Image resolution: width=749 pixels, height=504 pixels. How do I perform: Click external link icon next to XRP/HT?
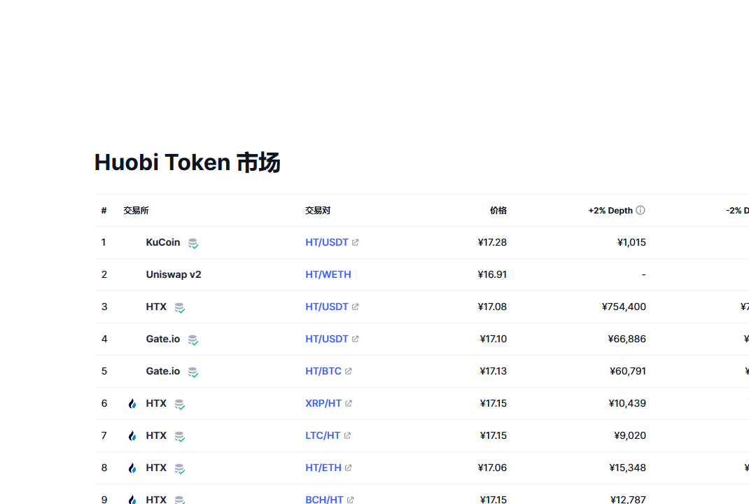pos(349,403)
